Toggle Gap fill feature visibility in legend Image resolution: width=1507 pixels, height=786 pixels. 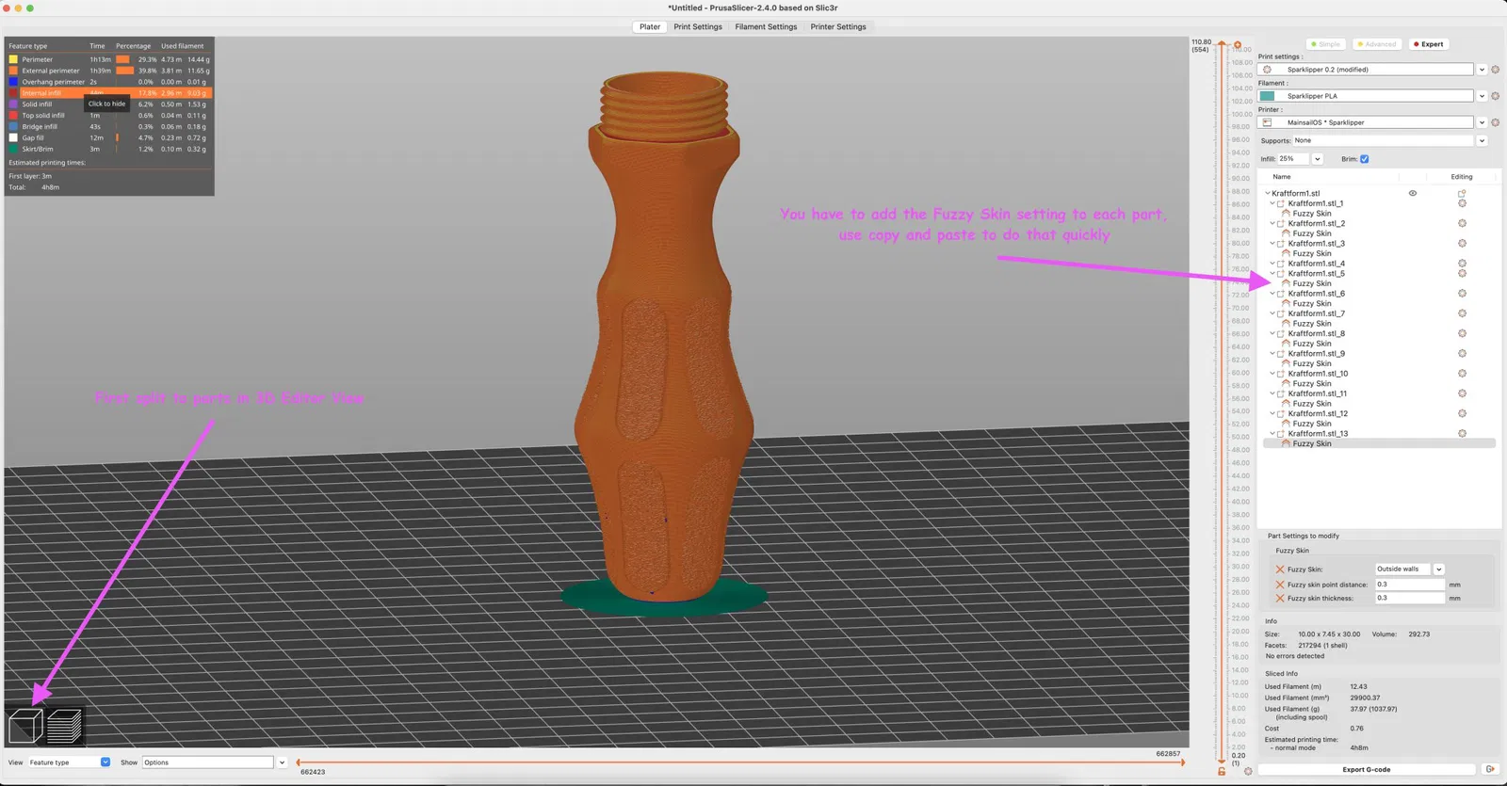pos(108,137)
